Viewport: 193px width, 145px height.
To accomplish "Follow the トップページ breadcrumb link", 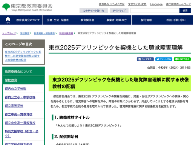I will pos(9,33).
